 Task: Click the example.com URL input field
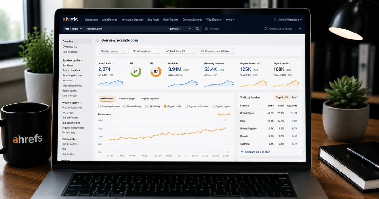(x=125, y=29)
